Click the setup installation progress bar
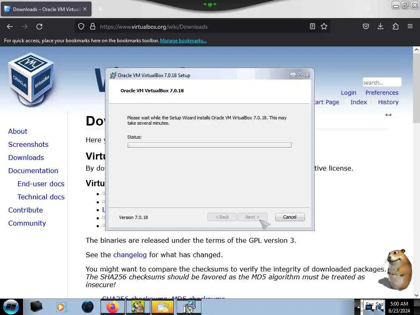The image size is (420, 315). pyautogui.click(x=210, y=145)
